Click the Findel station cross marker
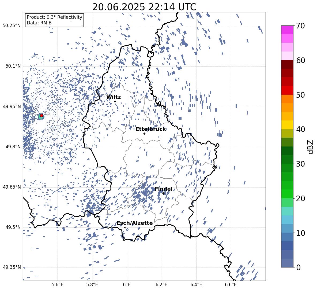 [x=163, y=194]
